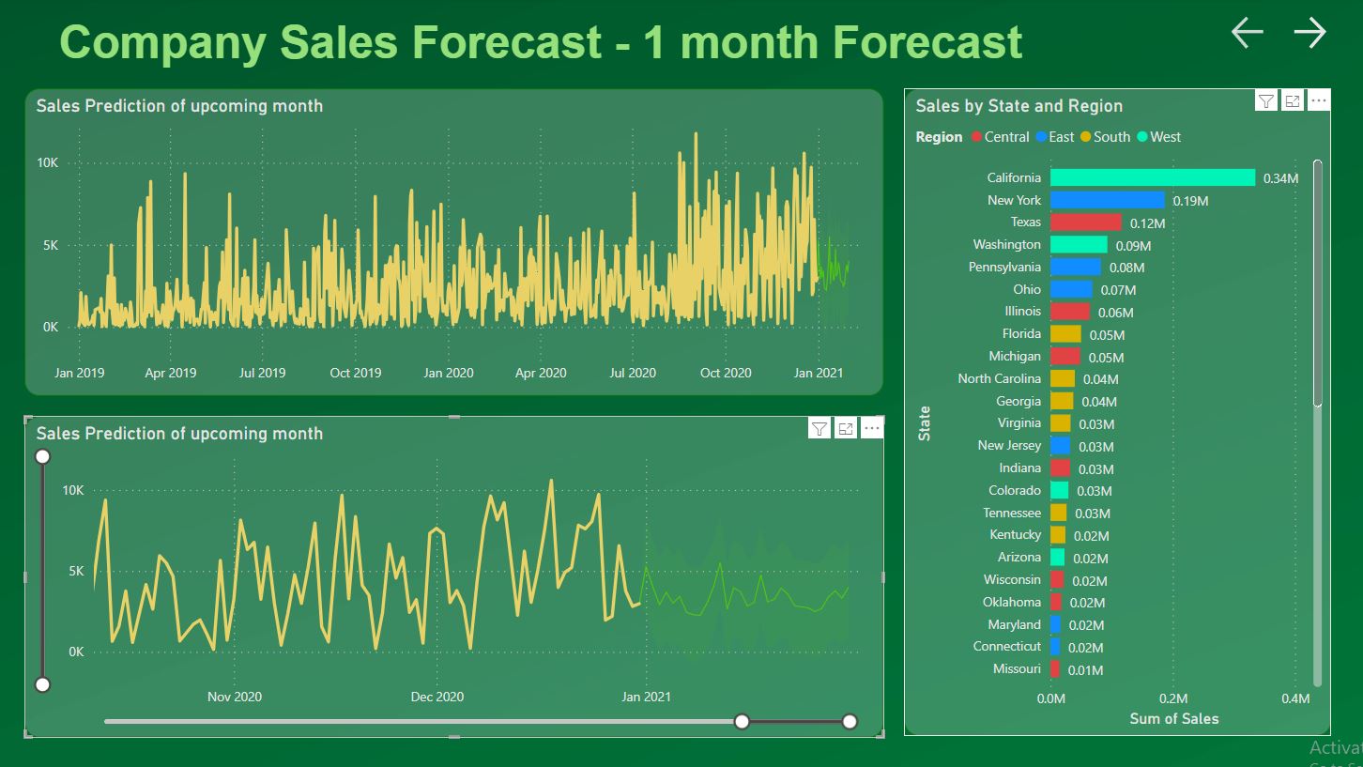Open More options on lower prediction chart

point(872,427)
